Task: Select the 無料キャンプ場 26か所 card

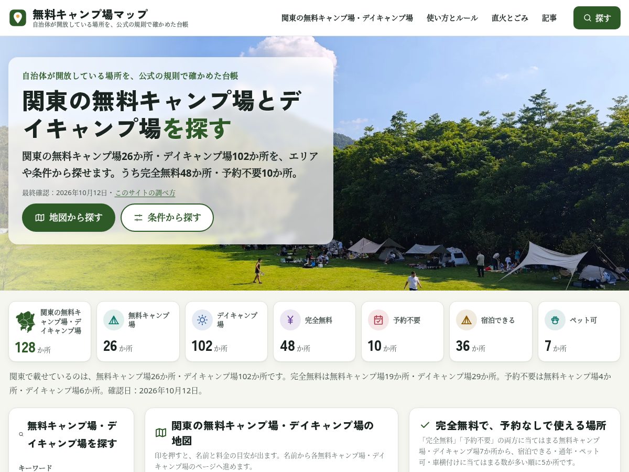Action: [x=138, y=331]
